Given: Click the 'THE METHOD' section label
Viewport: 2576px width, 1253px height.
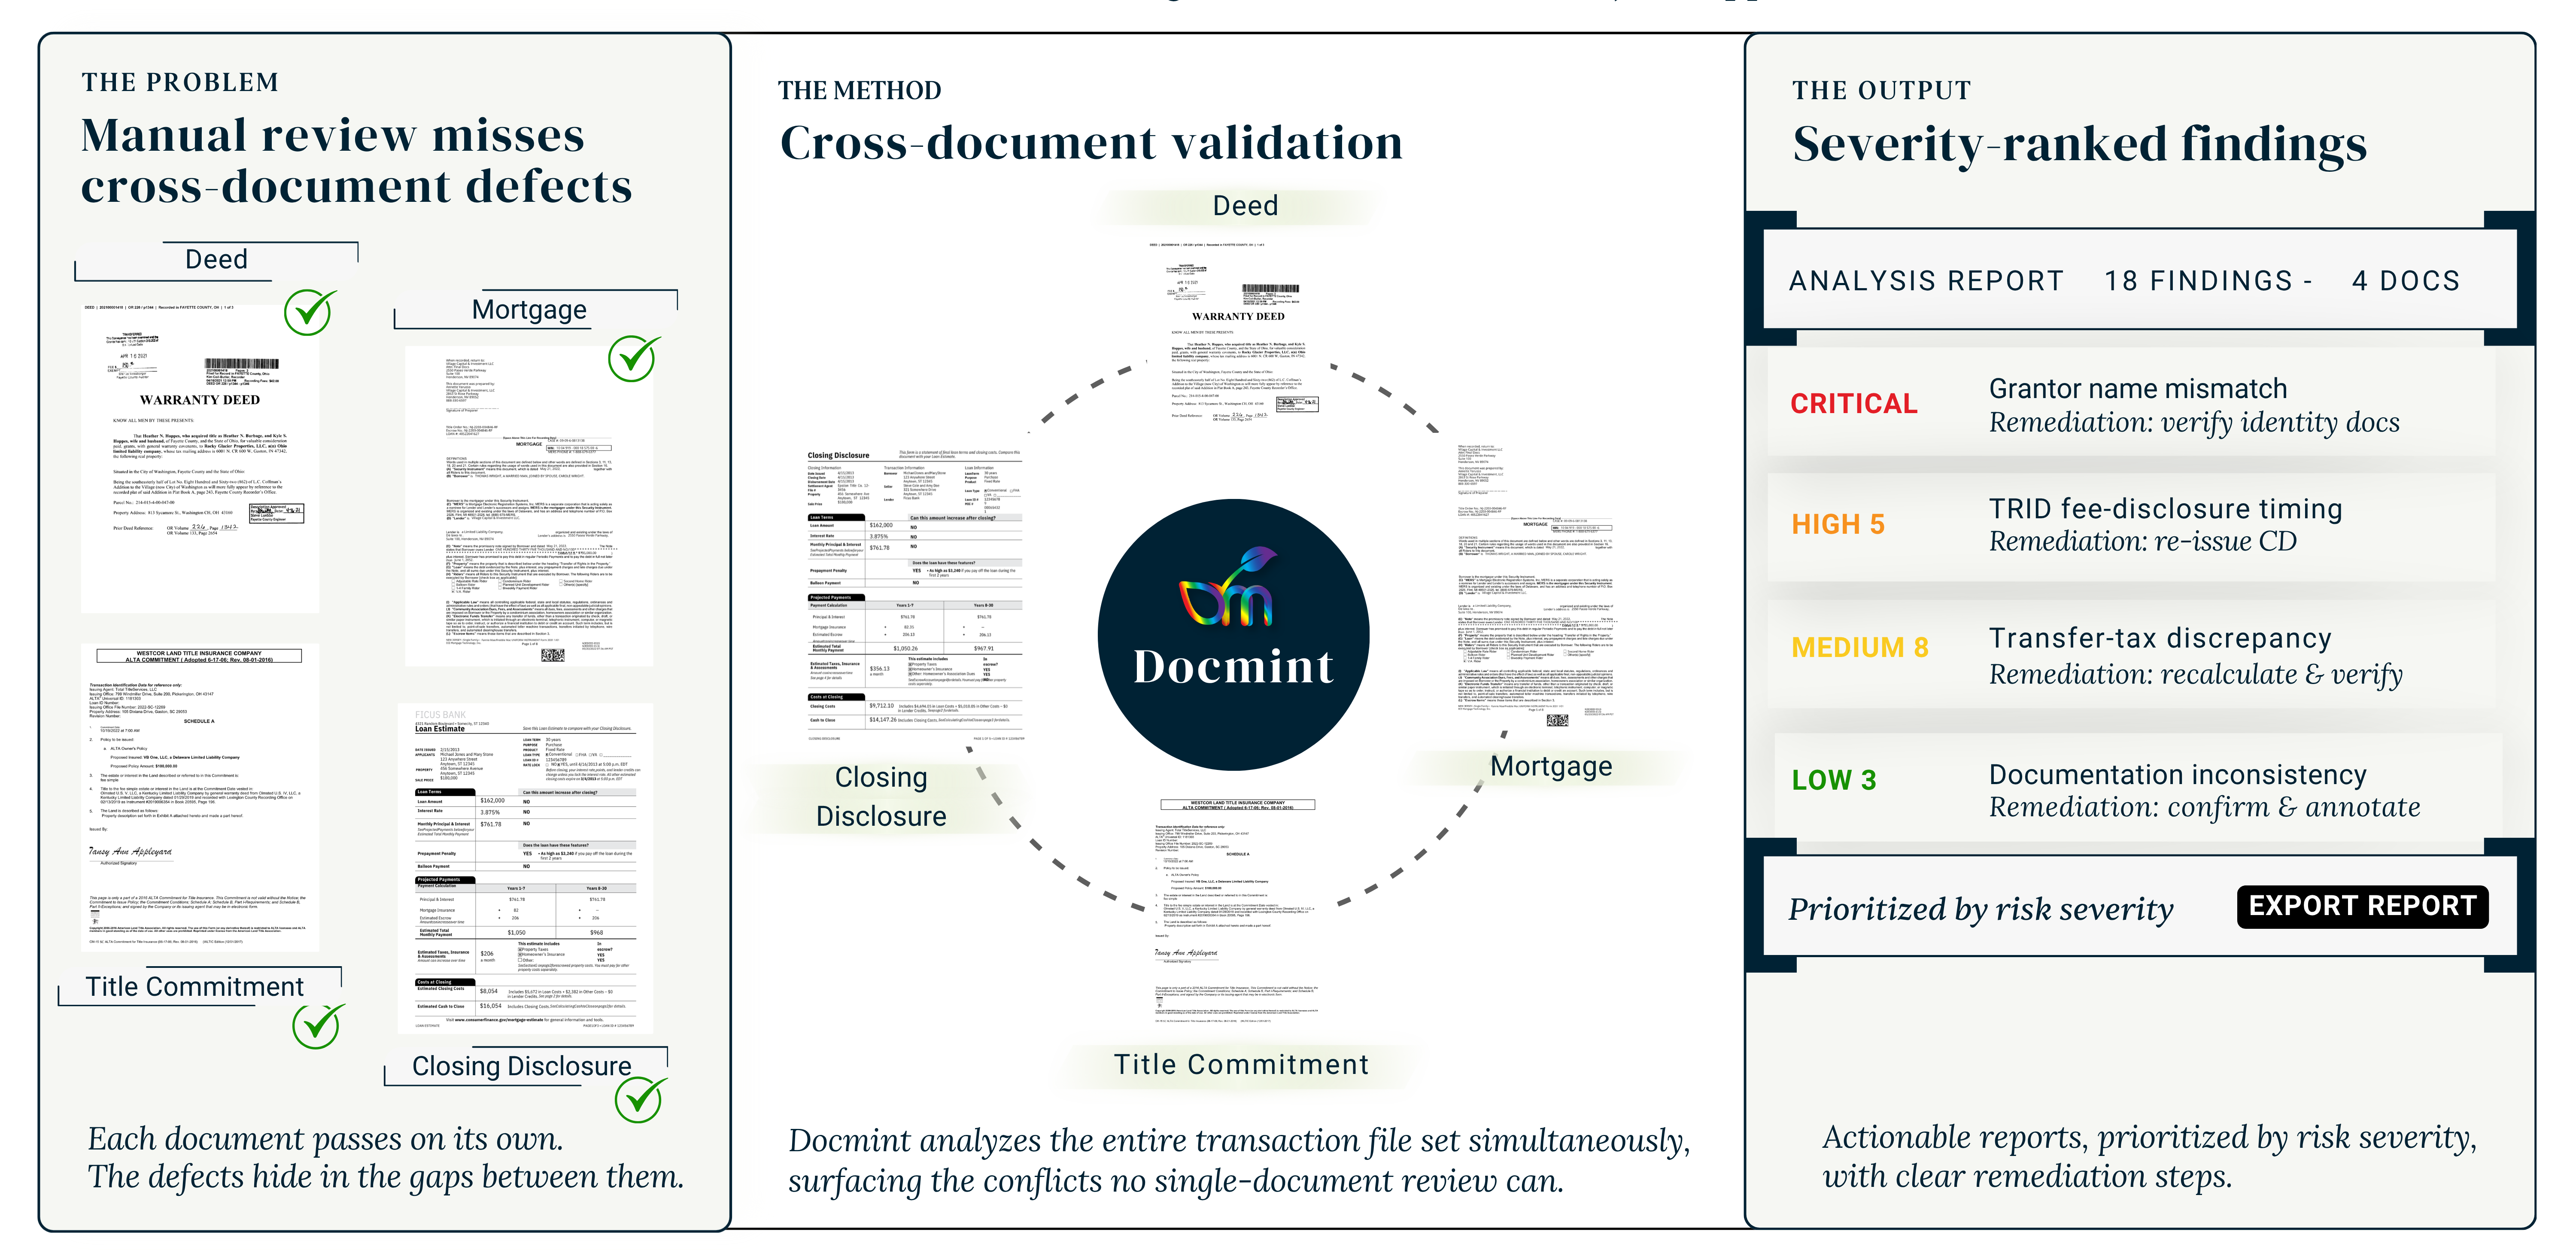Looking at the screenshot, I should click(x=859, y=91).
